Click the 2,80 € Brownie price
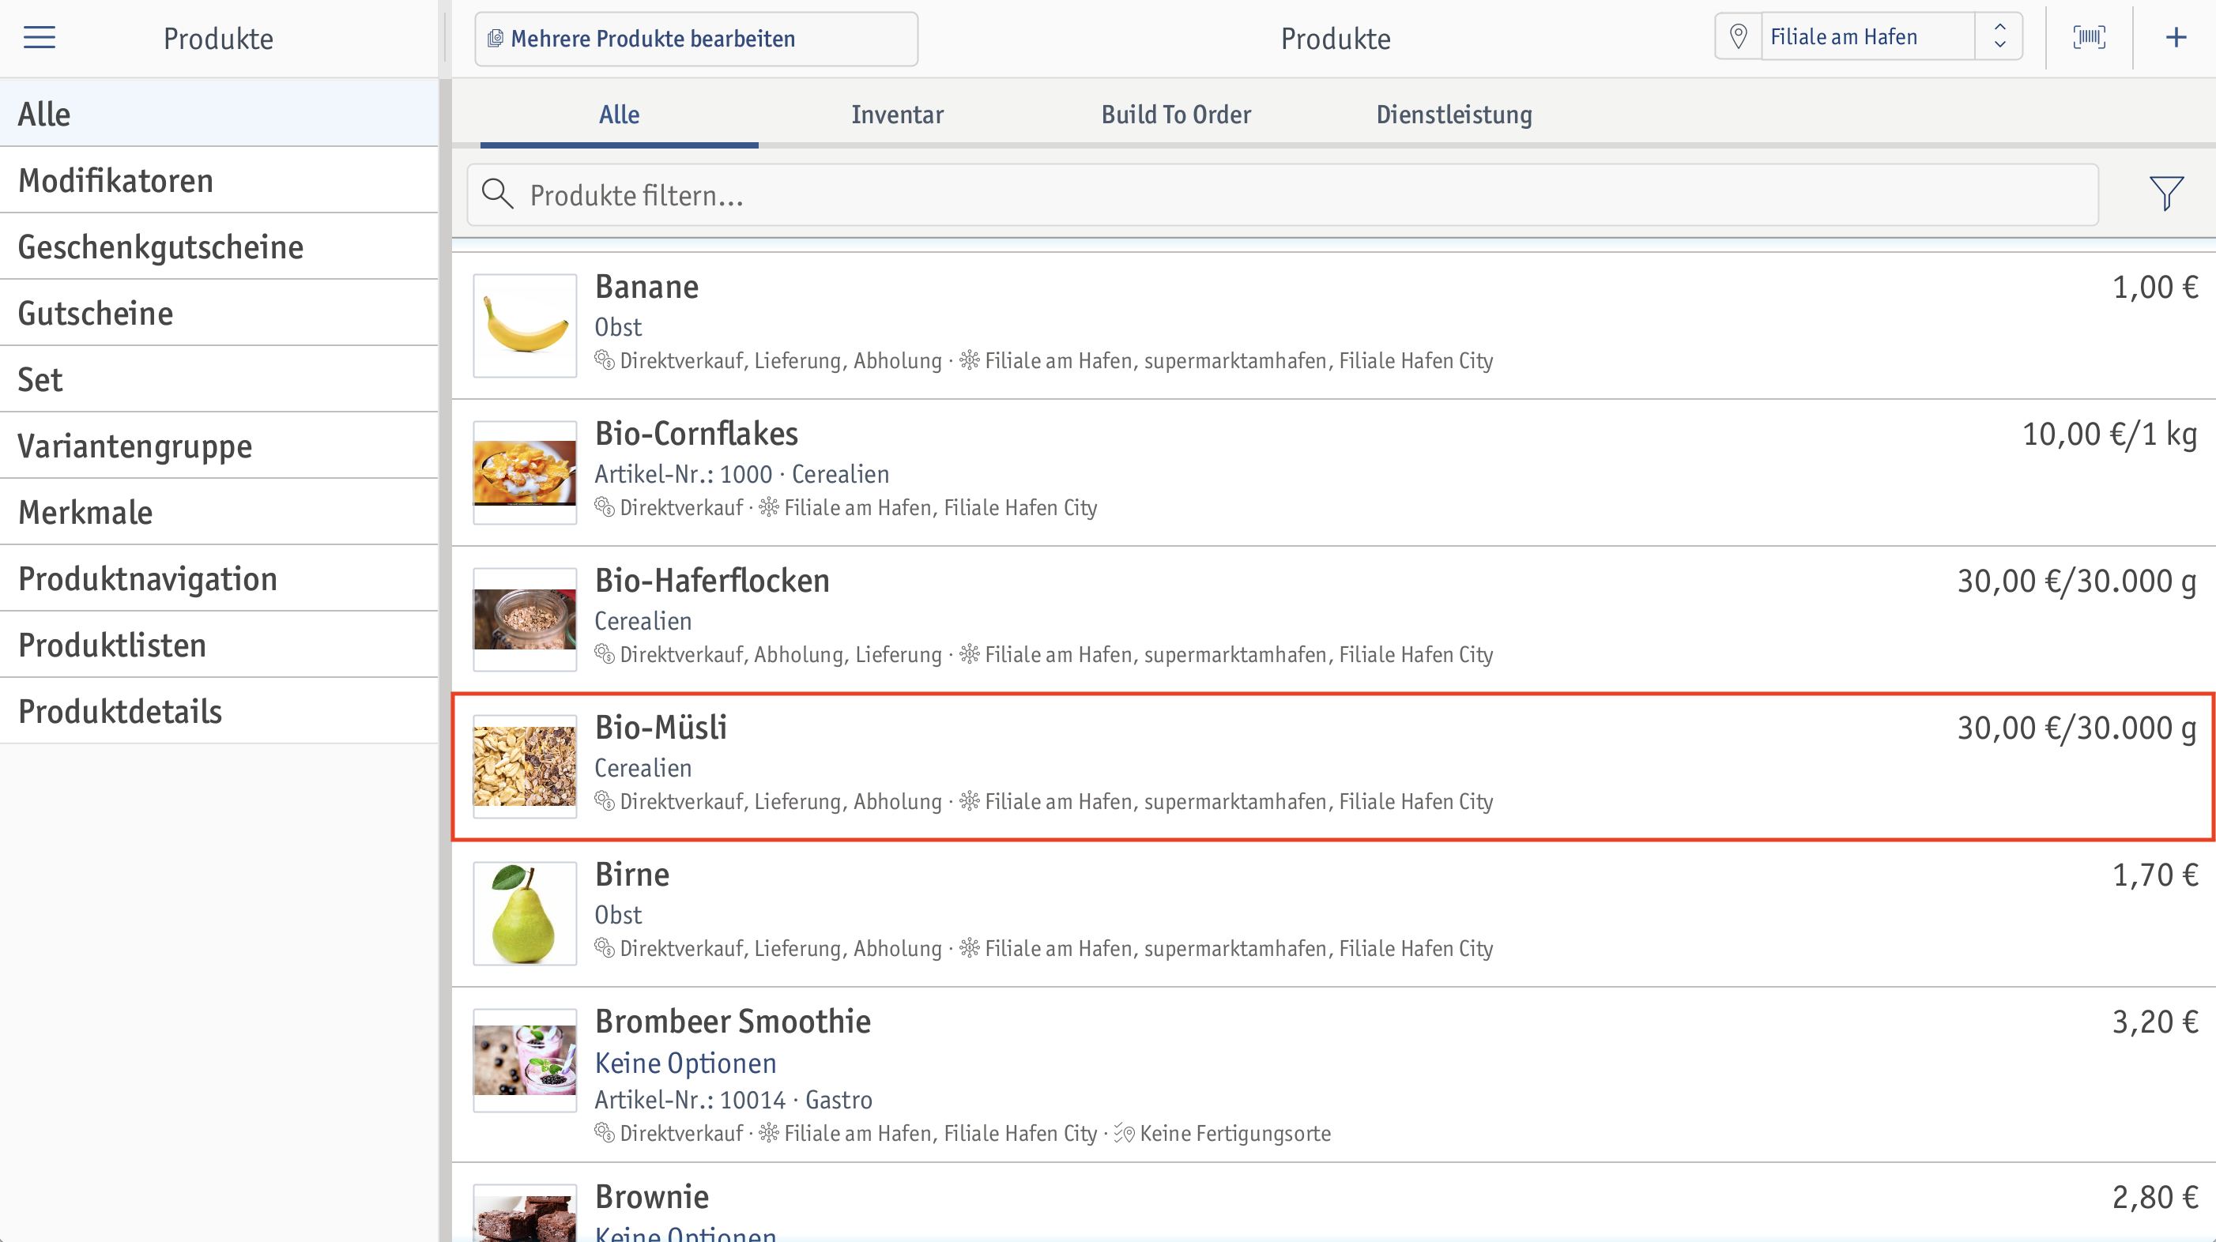 pyautogui.click(x=2155, y=1197)
